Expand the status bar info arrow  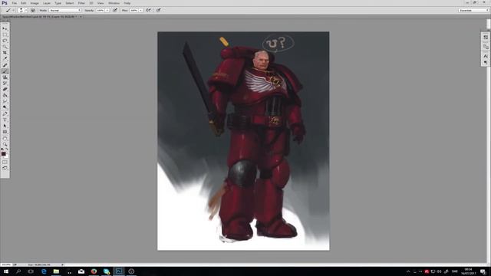(63, 264)
